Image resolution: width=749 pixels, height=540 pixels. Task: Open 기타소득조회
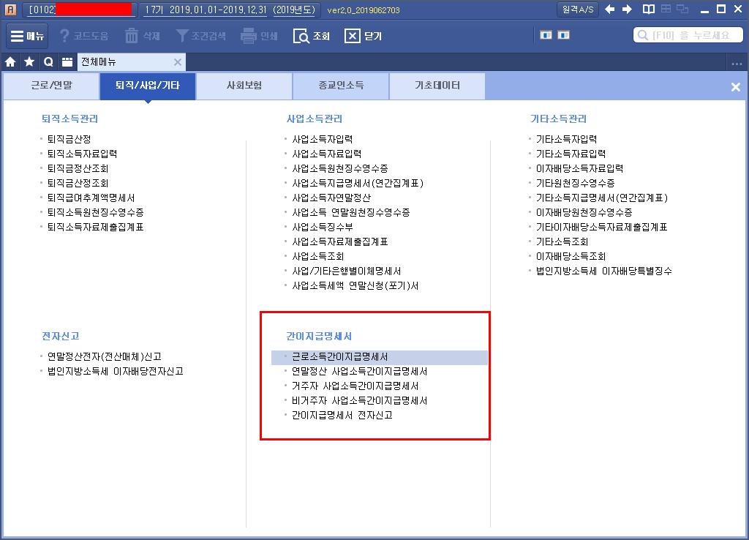(562, 241)
